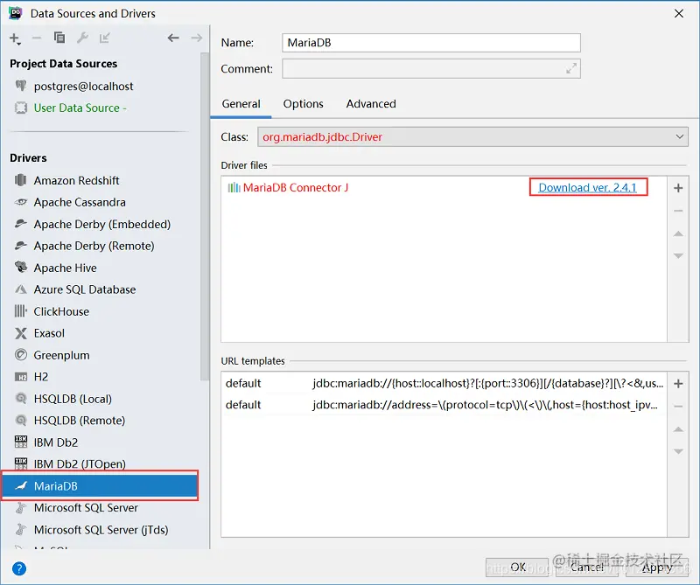The image size is (700, 585).
Task: Choose the Greenplum driver
Action: click(61, 355)
